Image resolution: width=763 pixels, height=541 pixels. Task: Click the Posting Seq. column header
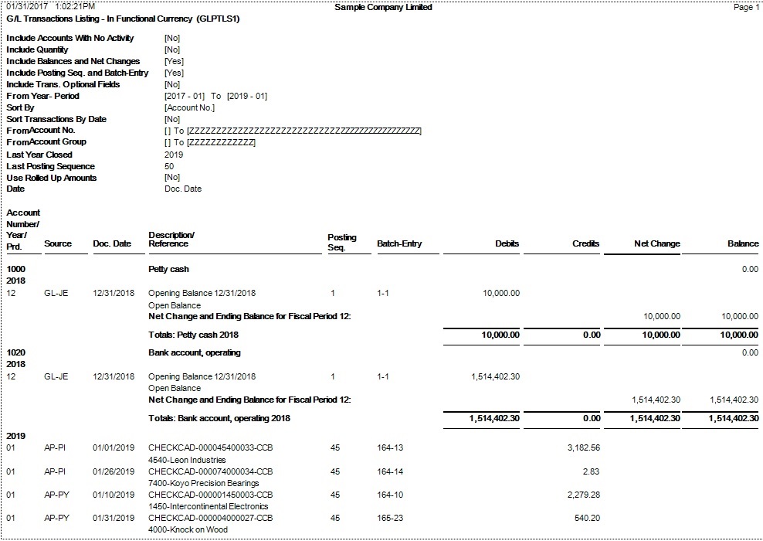pyautogui.click(x=342, y=242)
